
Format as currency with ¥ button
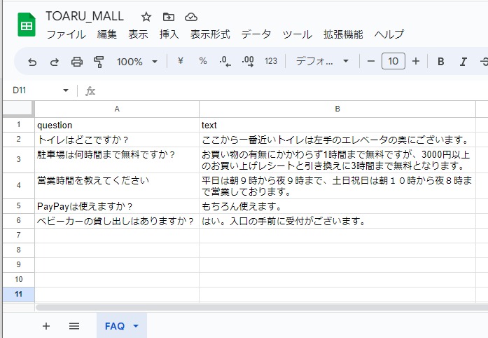(181, 62)
